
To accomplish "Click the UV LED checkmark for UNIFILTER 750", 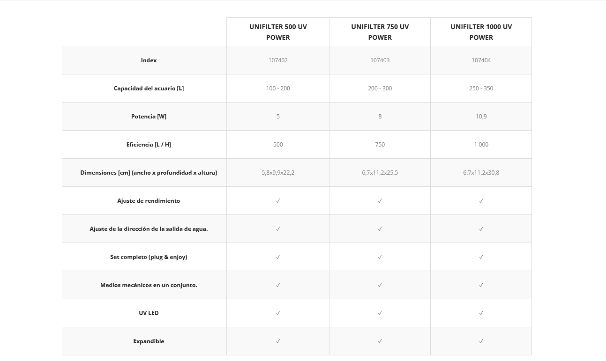I will 380,313.
